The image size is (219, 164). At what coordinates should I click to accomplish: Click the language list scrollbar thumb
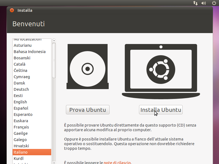(54, 60)
